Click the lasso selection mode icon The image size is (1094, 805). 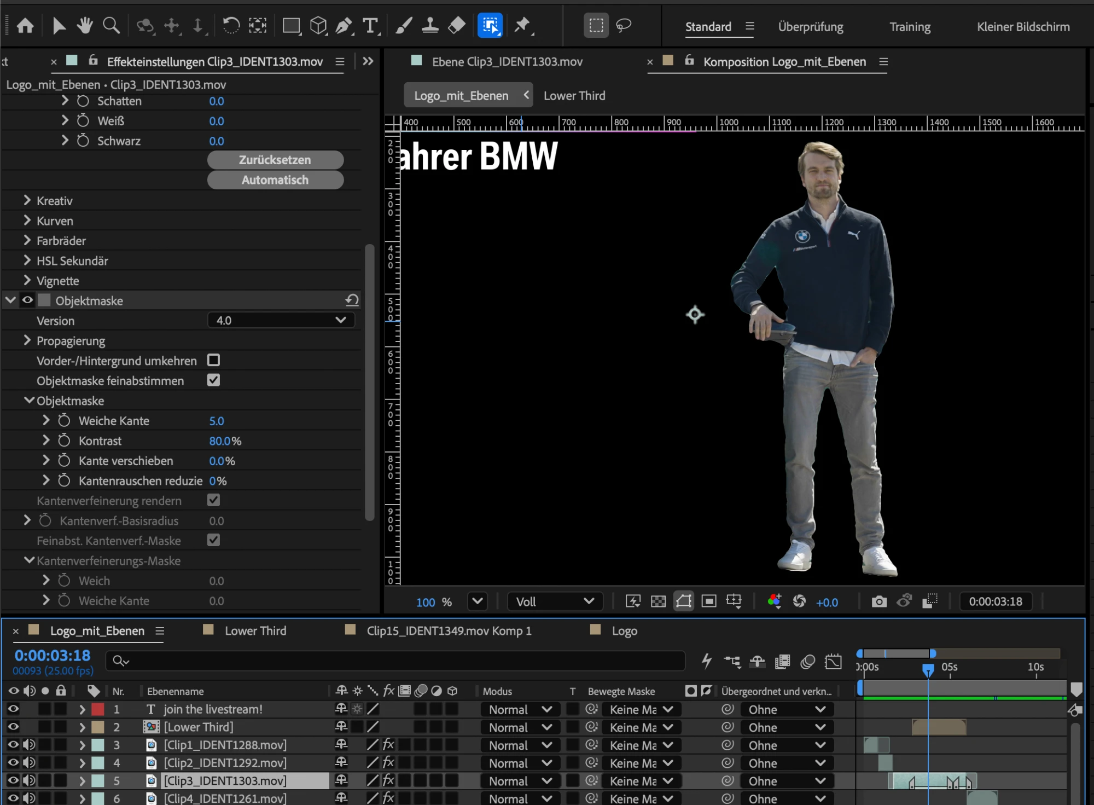point(624,26)
